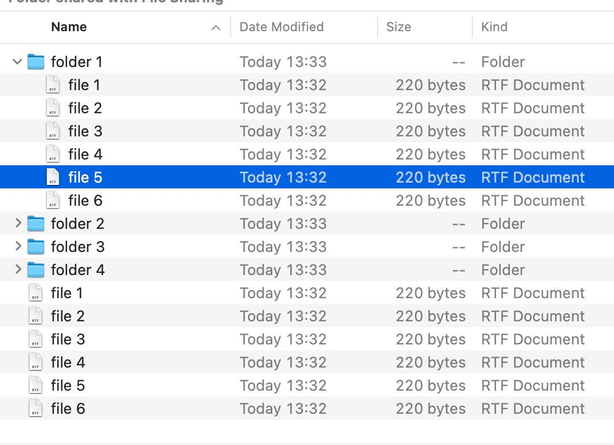Select the folder 4 folder icon
This screenshot has width=614, height=445.
coord(36,269)
